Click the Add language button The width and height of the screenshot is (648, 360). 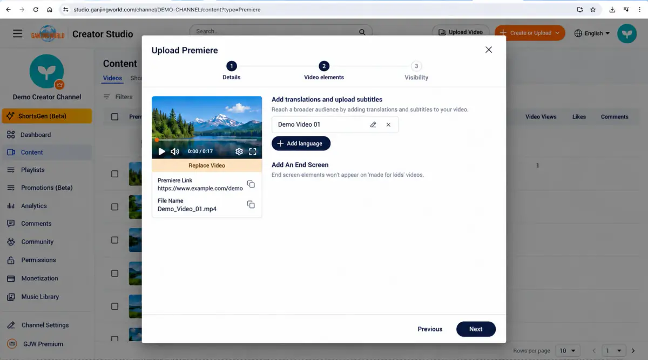(x=301, y=143)
